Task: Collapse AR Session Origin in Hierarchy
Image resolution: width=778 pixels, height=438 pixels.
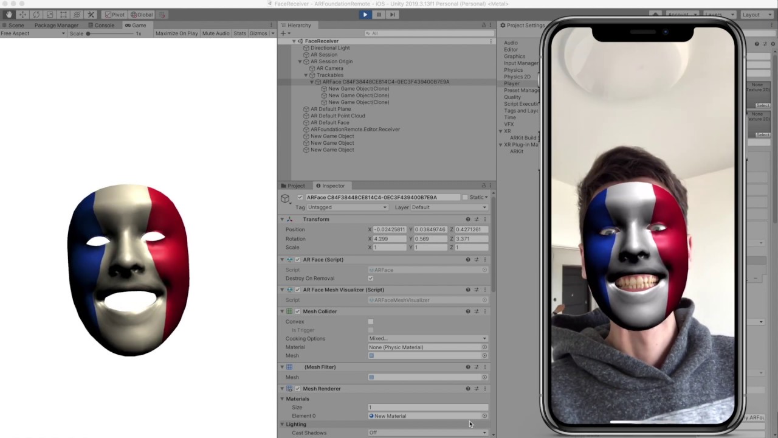Action: (300, 61)
